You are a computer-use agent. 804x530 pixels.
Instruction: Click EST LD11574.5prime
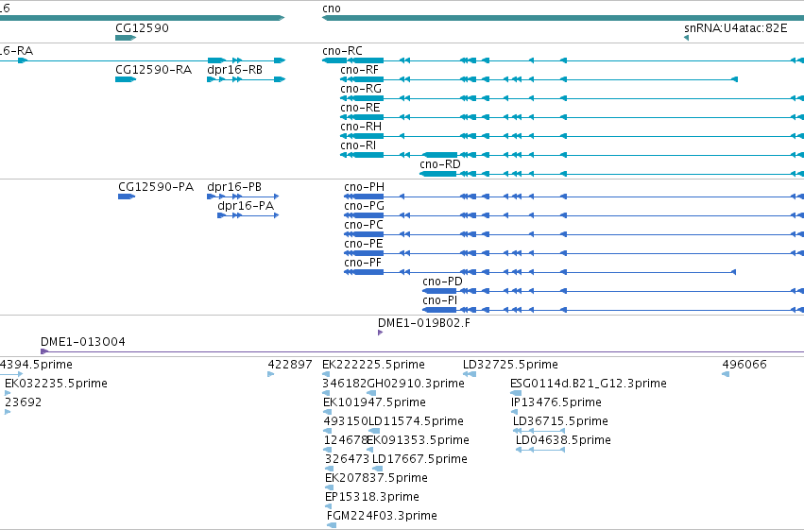[416, 421]
